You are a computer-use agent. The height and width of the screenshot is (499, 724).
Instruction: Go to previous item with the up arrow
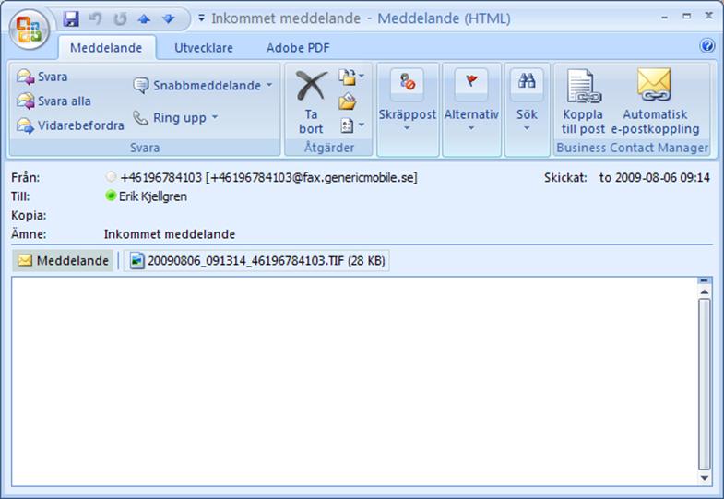tap(144, 19)
